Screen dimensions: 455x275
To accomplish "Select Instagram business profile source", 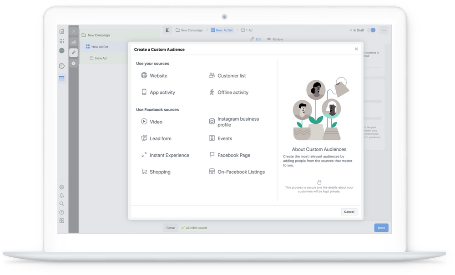I will (234, 122).
